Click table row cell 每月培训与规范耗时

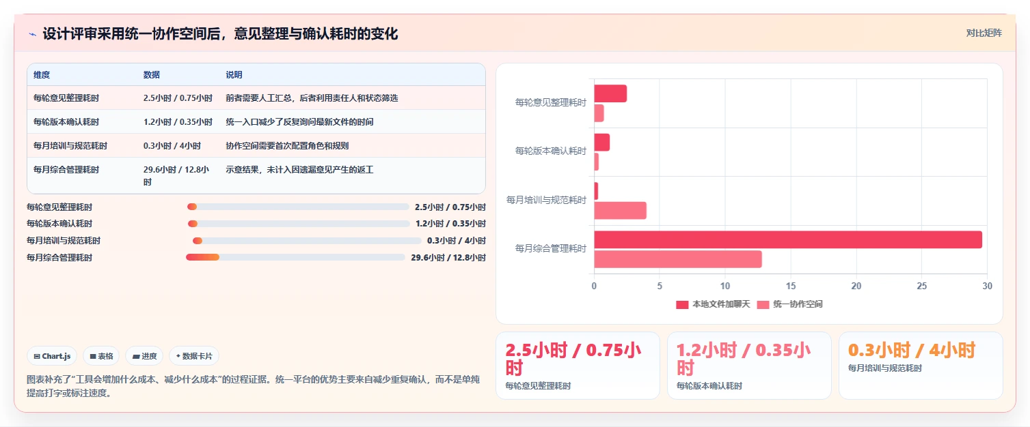click(70, 146)
